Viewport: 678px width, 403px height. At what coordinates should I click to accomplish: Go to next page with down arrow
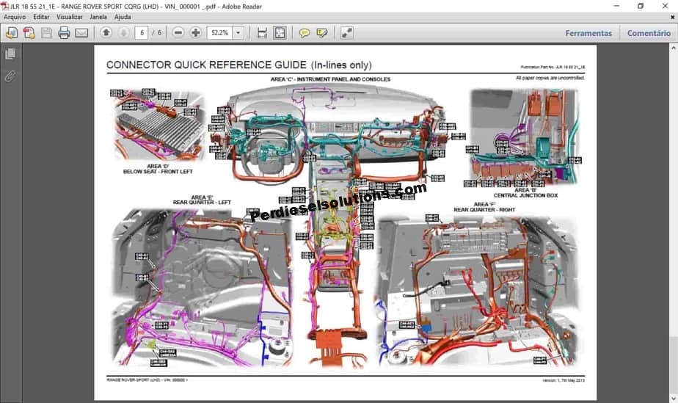pos(124,33)
